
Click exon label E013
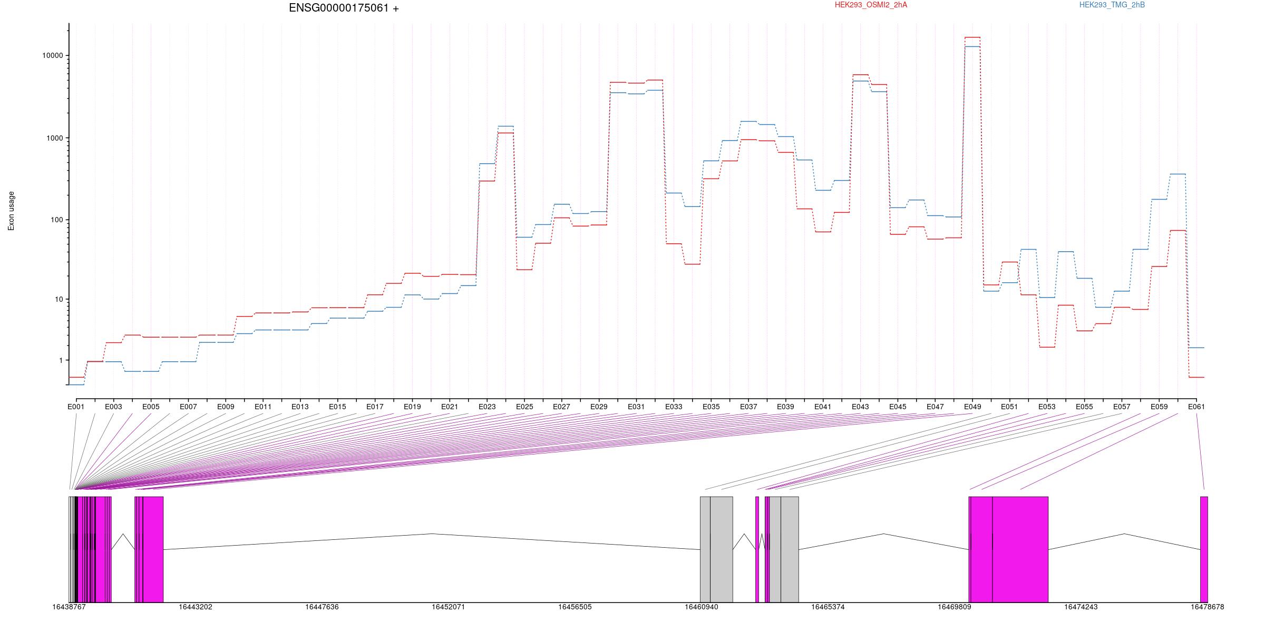click(x=300, y=407)
